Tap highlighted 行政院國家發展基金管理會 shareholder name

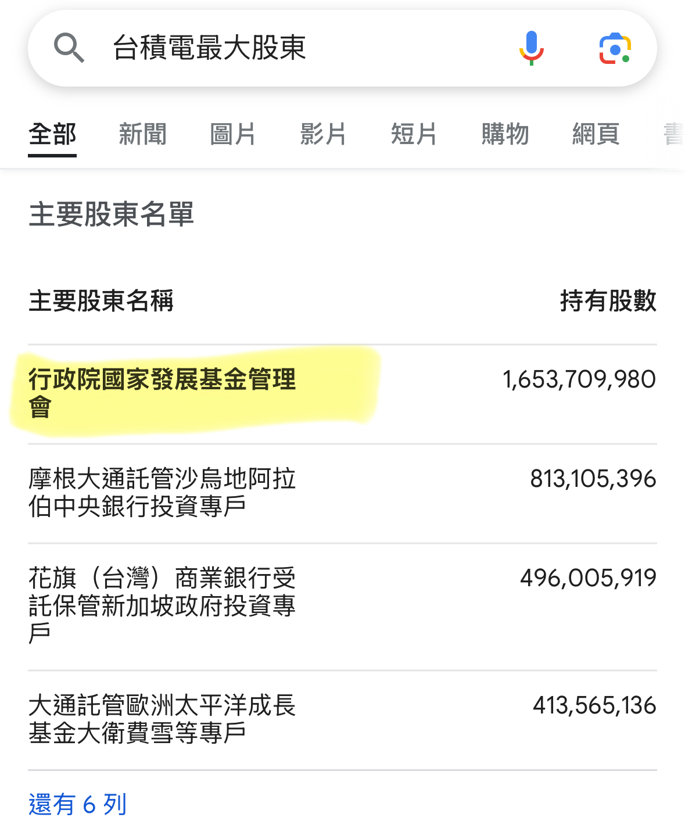click(162, 393)
